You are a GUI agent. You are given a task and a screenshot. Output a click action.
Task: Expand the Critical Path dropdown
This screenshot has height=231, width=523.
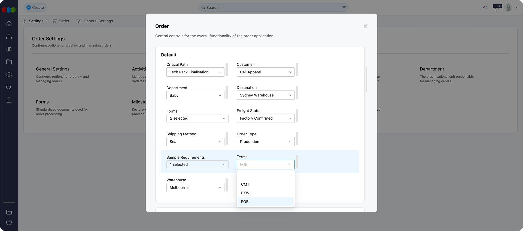[195, 72]
